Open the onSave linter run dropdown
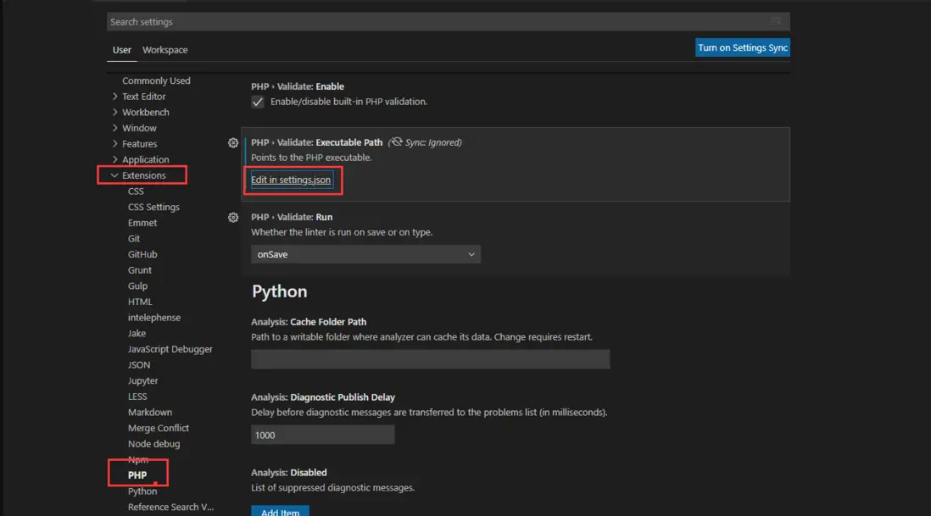Screen dimensions: 931x516 (365, 254)
